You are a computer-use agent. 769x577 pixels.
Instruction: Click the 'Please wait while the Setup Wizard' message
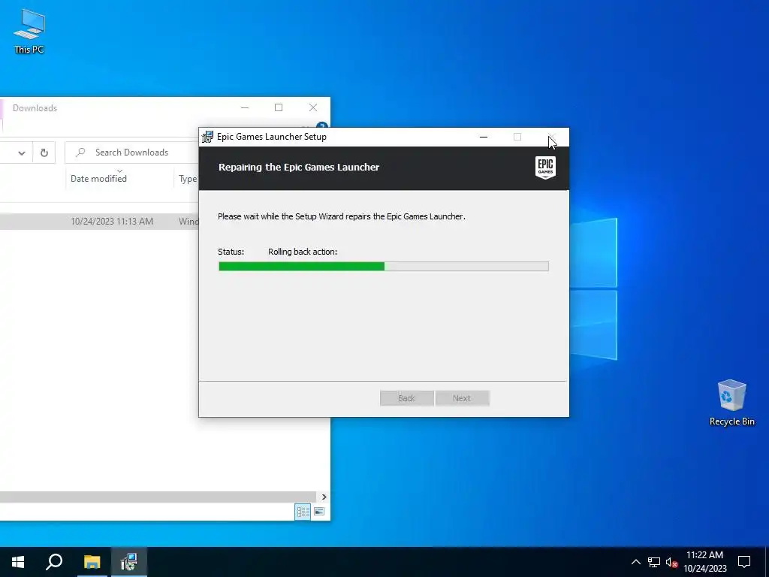(x=342, y=216)
